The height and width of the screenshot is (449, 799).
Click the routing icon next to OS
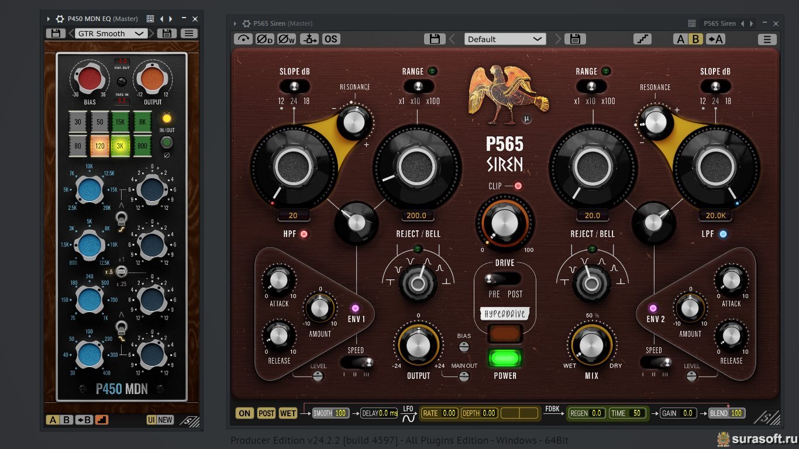[309, 39]
